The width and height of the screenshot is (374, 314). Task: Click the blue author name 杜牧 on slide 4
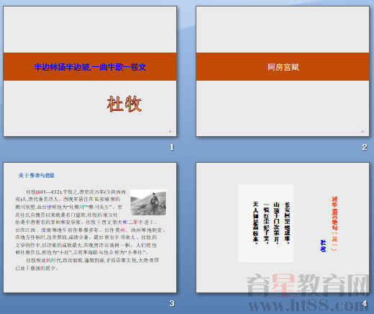click(x=323, y=246)
